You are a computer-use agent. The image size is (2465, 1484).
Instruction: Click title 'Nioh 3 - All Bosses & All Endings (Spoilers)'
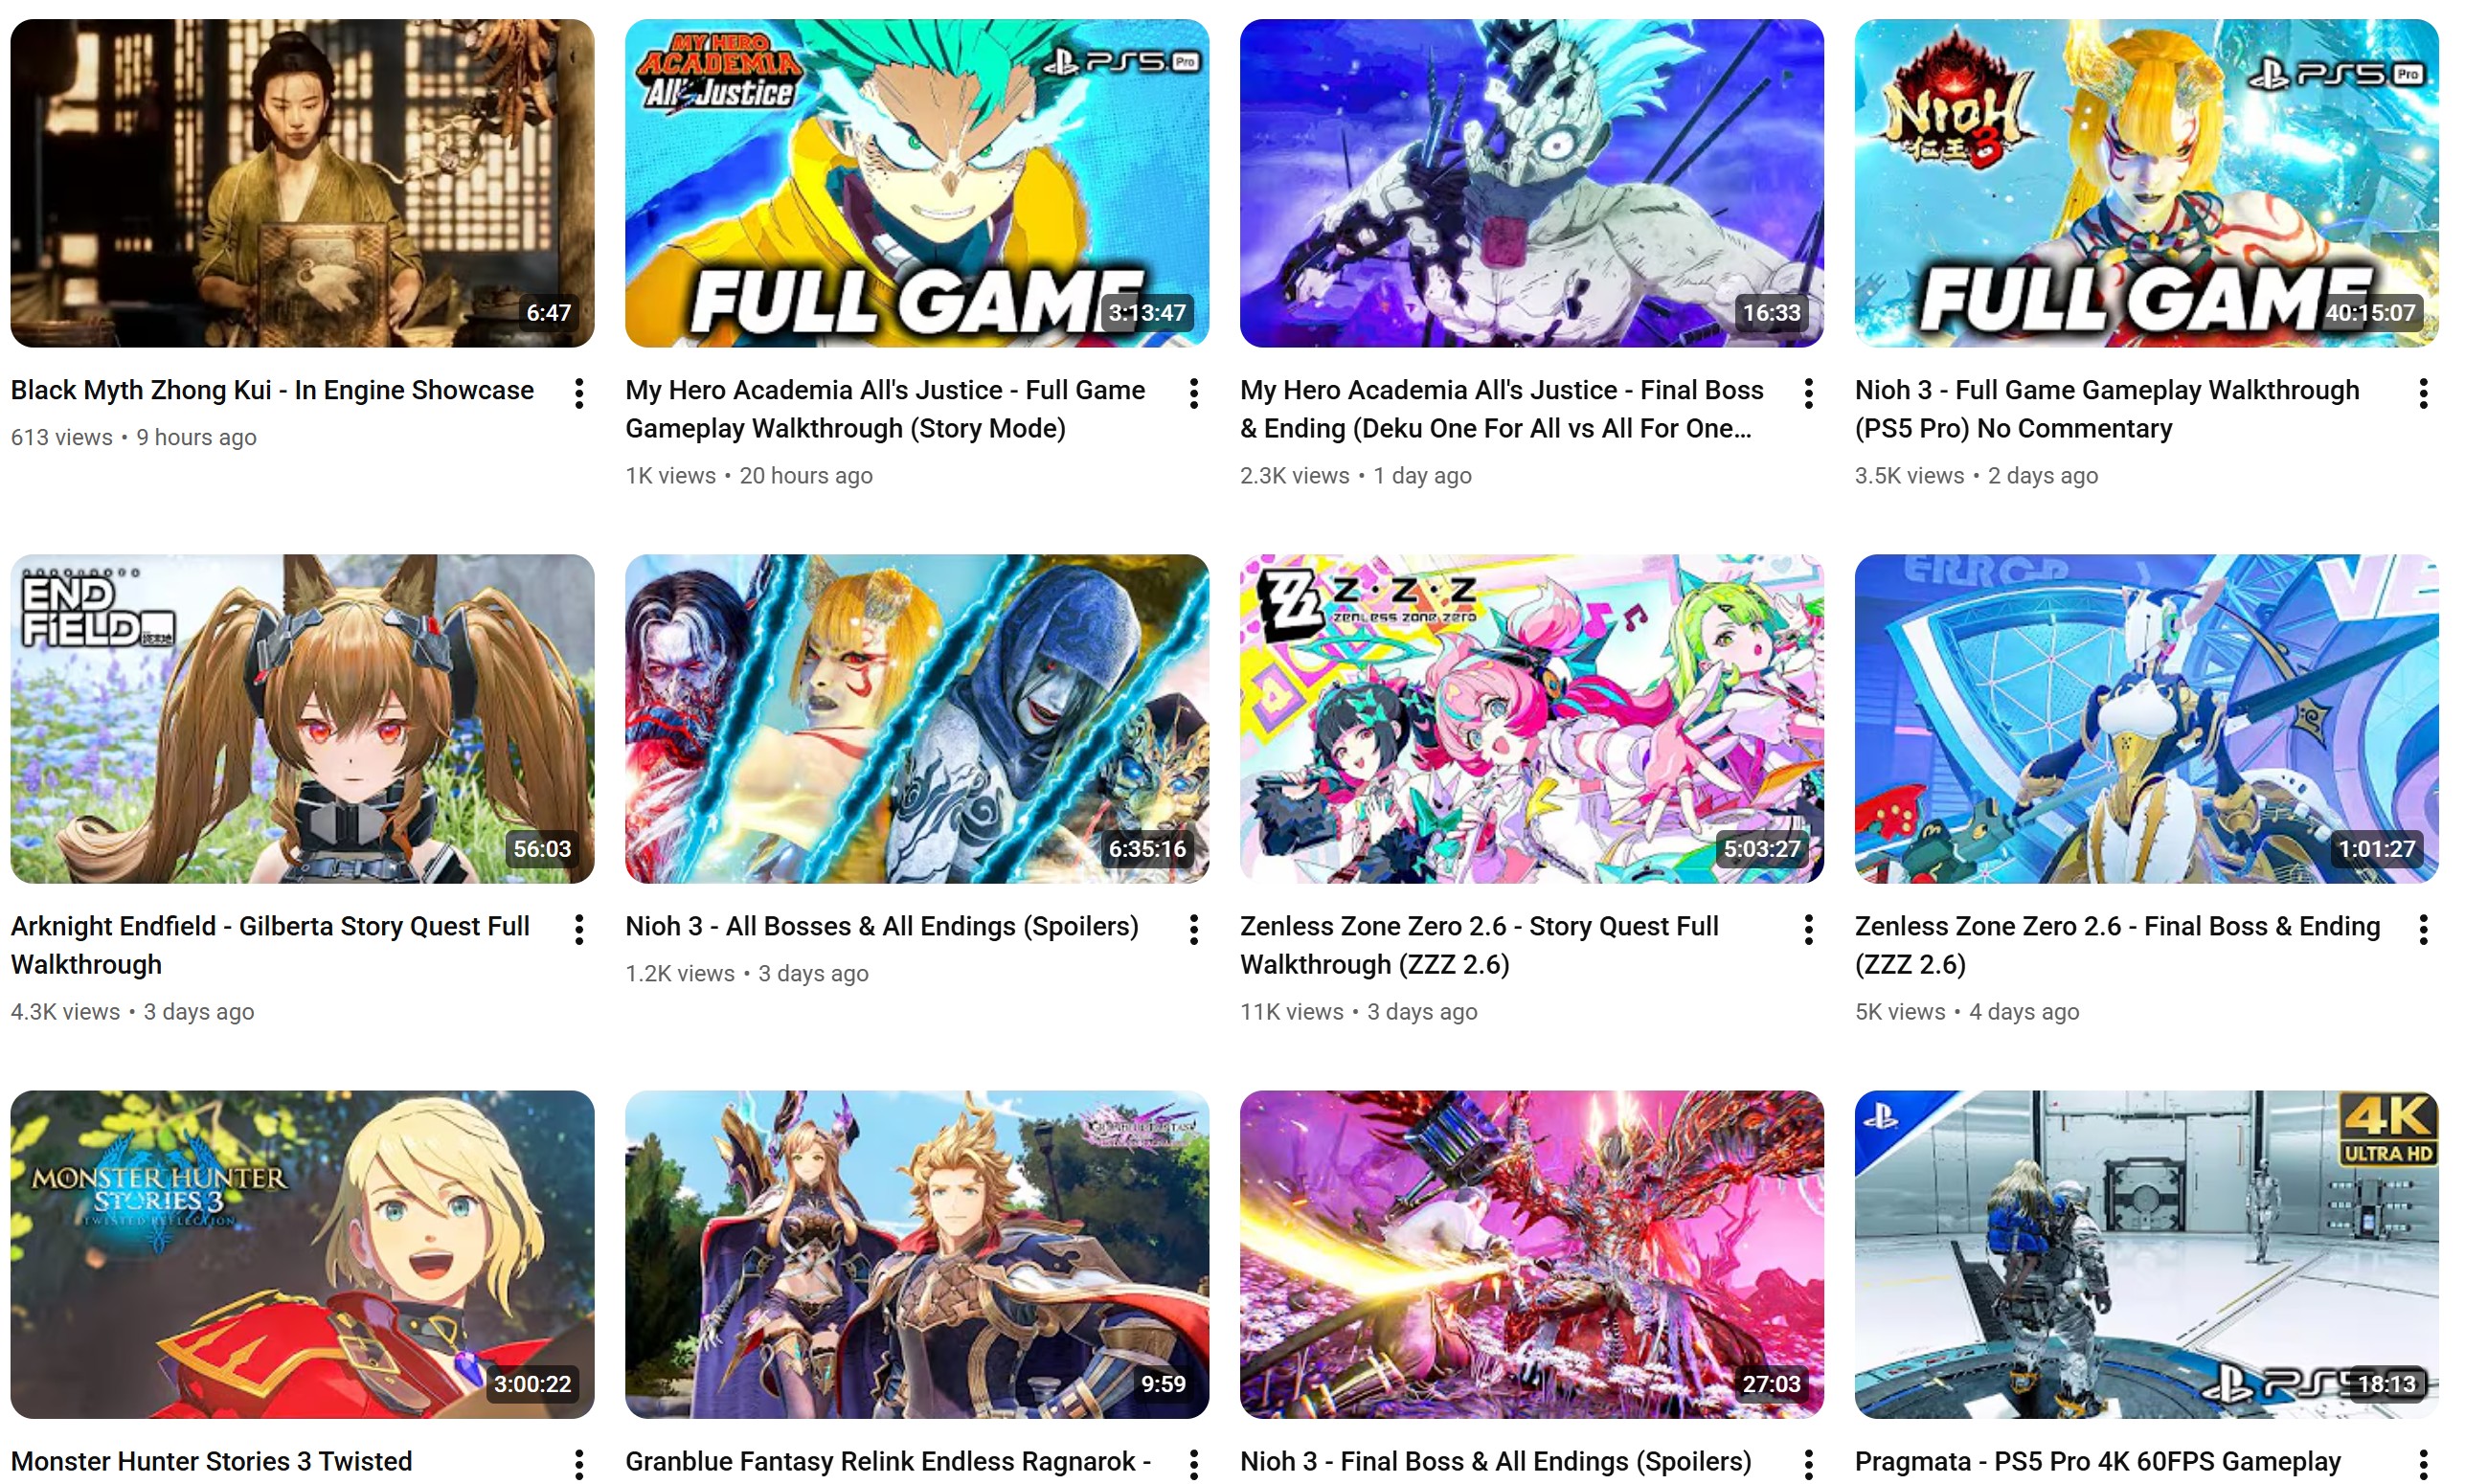[882, 926]
